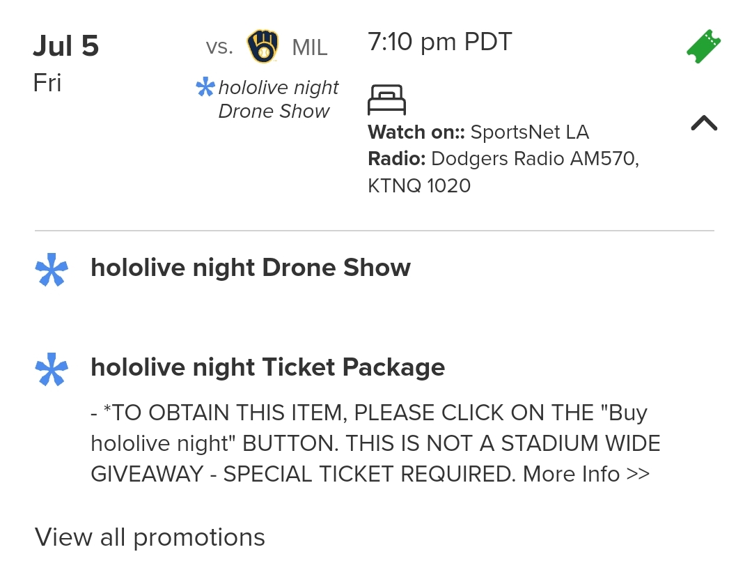The height and width of the screenshot is (568, 752).
Task: Click the Milwaukee Brewers team logo
Action: pyautogui.click(x=263, y=47)
